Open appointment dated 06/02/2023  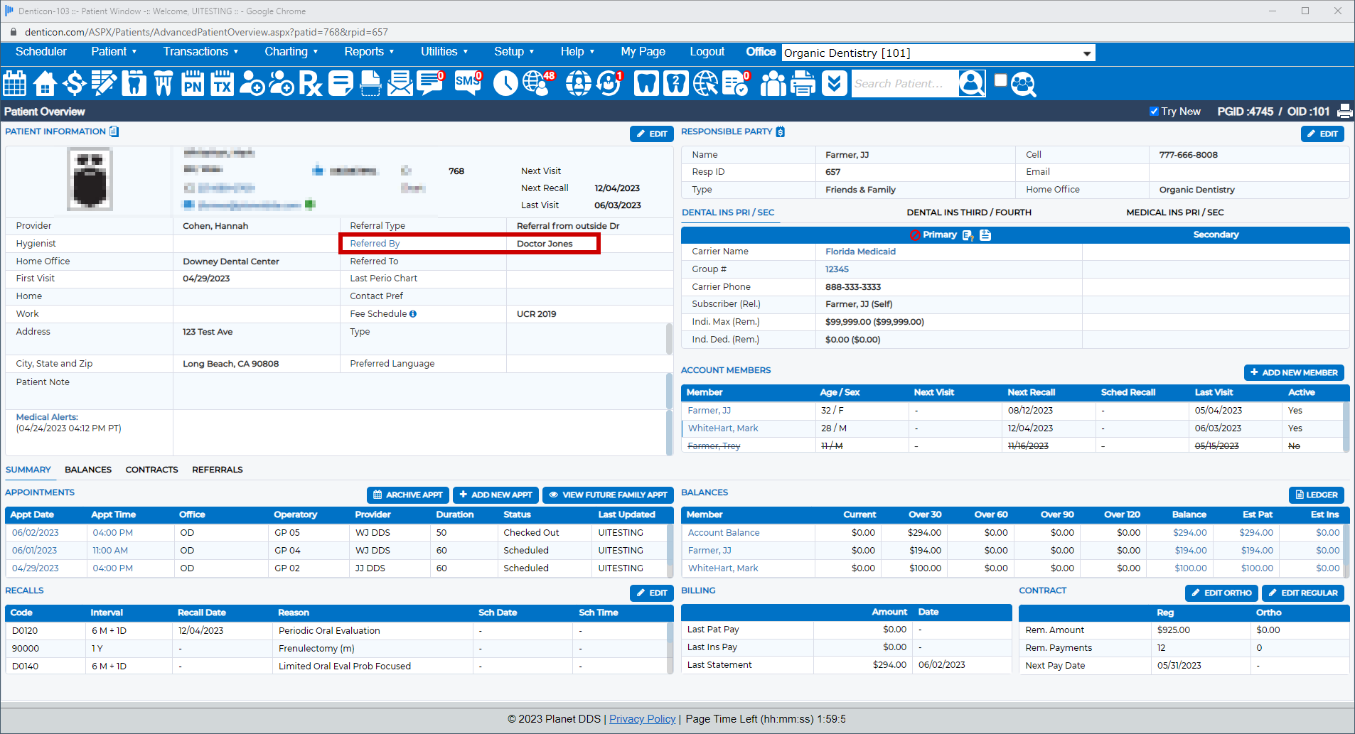click(x=36, y=532)
